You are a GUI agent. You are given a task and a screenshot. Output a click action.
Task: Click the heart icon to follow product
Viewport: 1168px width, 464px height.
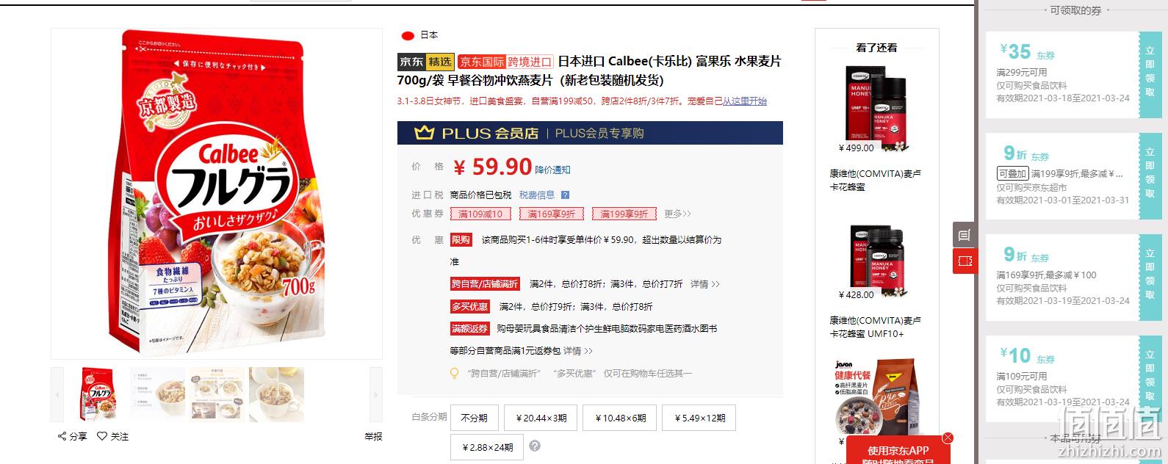click(102, 436)
